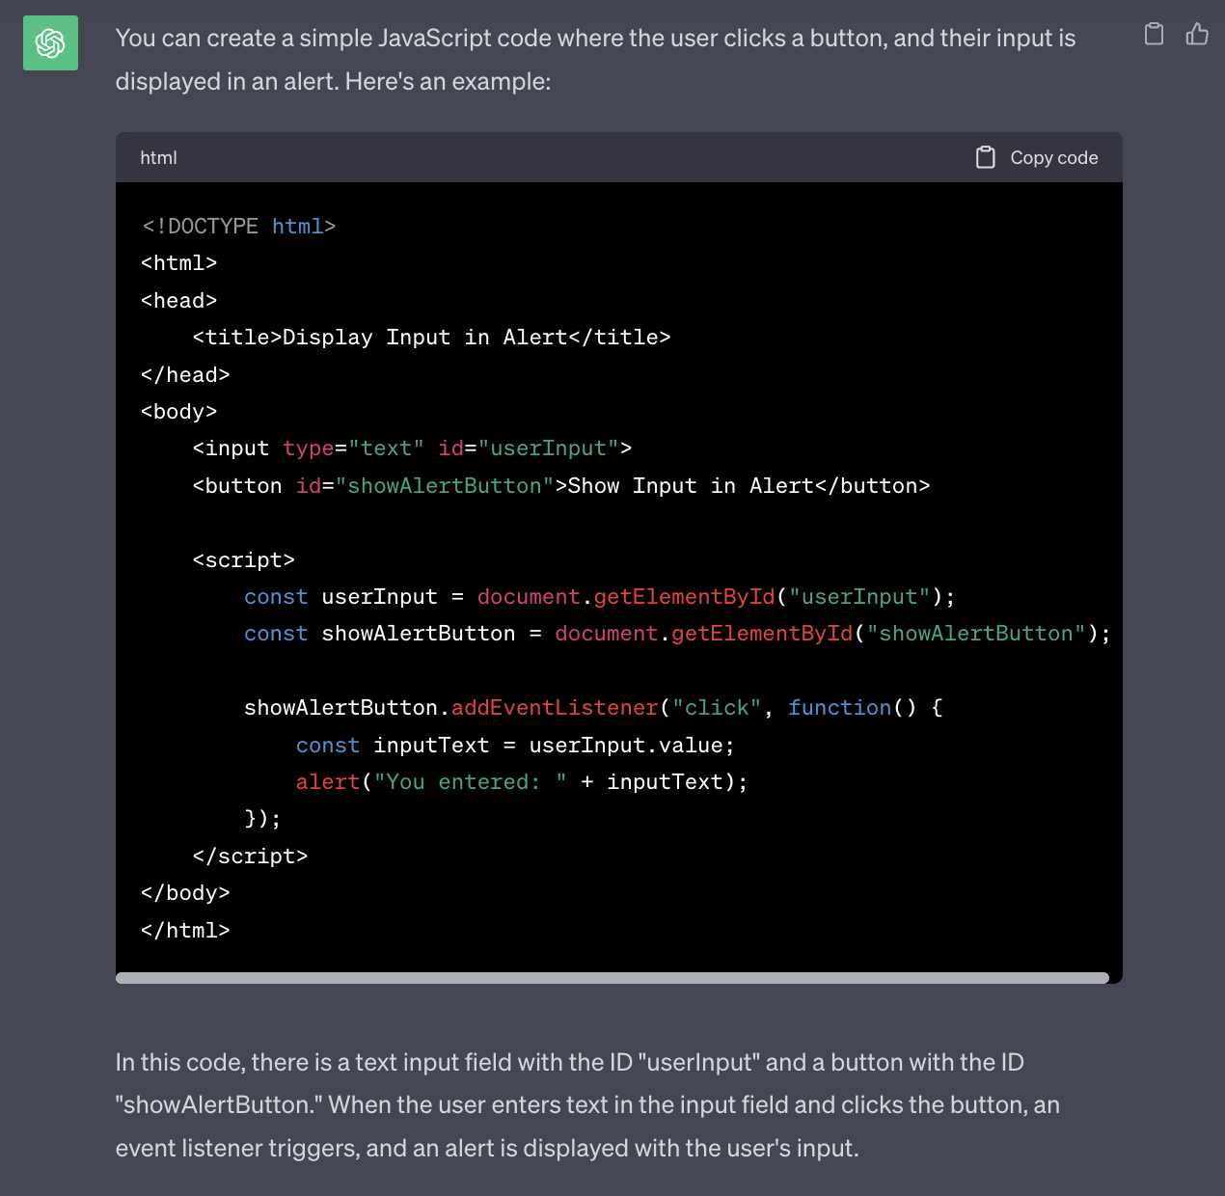
Task: Click the intro paragraph above the code block
Action: pyautogui.click(x=594, y=60)
